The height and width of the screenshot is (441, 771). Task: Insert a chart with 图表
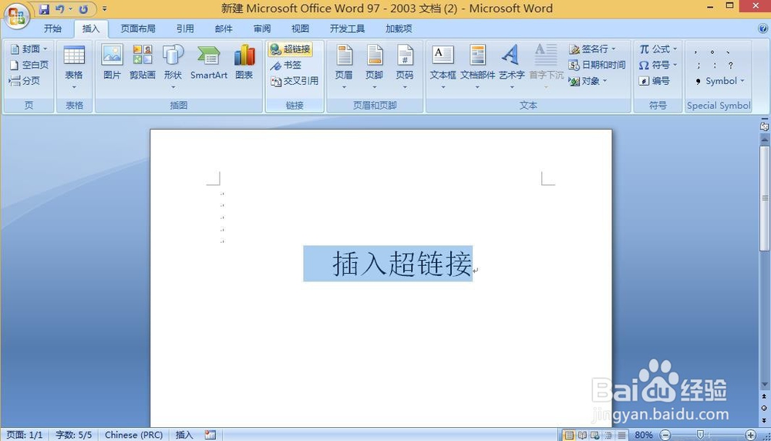[x=244, y=62]
